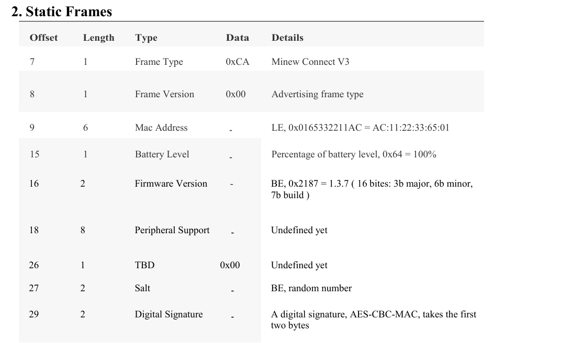This screenshot has width=561, height=343.
Task: Select the AC:11:22:33:65:01 address text
Action: click(x=411, y=128)
